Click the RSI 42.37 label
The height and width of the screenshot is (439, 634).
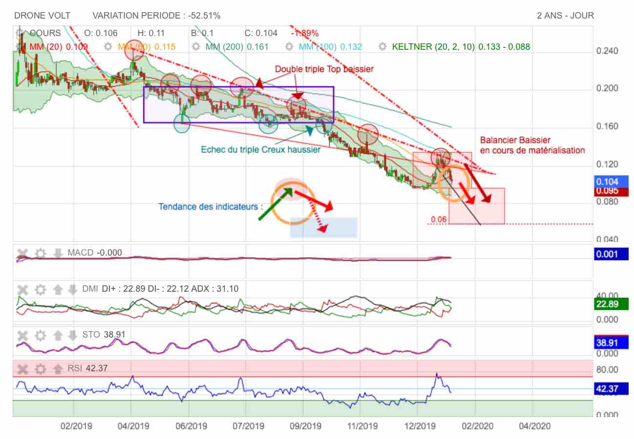pyautogui.click(x=87, y=368)
